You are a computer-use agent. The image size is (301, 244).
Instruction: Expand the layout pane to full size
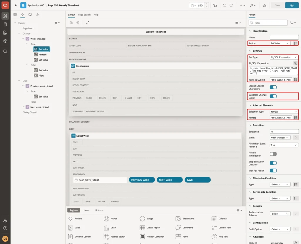88,23
